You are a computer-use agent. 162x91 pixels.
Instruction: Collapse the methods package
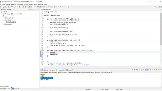tap(3, 20)
